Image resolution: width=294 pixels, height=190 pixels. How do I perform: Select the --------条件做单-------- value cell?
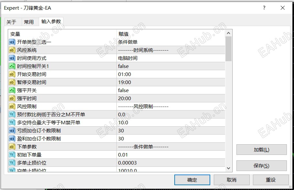pos(171,147)
